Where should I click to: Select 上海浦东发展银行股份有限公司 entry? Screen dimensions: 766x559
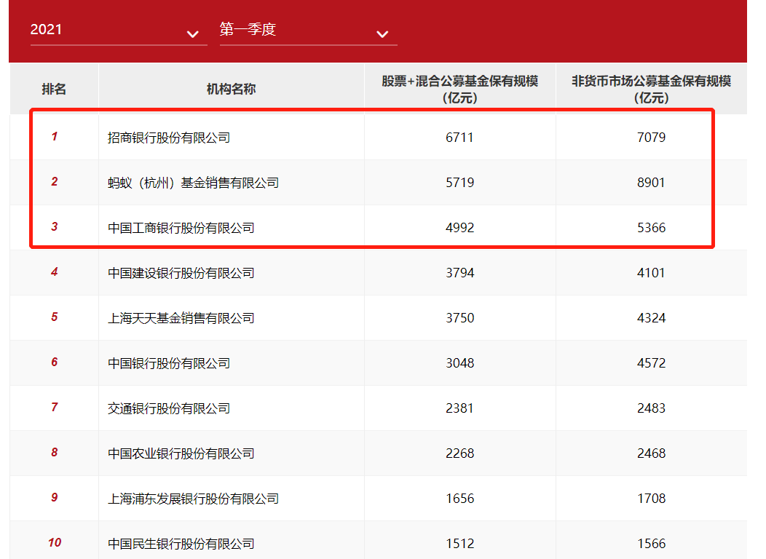193,499
